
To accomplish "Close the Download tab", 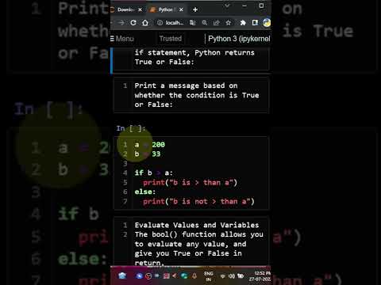I will [140, 9].
